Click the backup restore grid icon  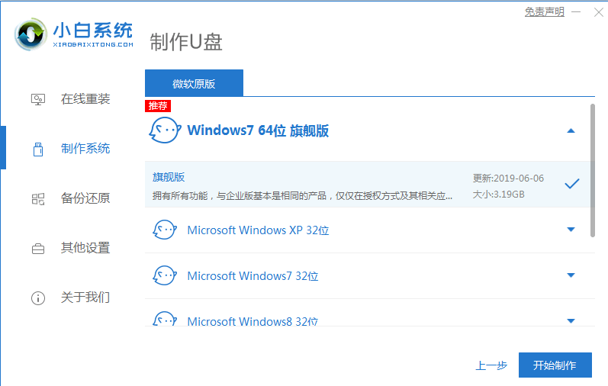[37, 198]
